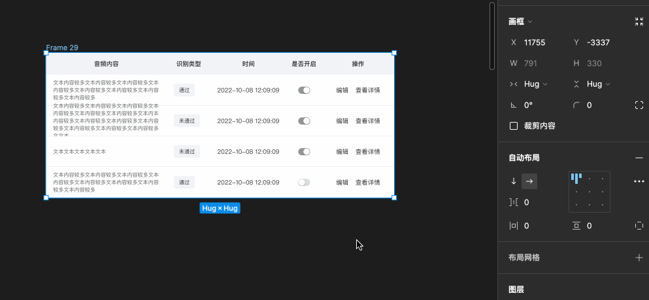
Task: Click the 是否开启 column header
Action: [304, 64]
